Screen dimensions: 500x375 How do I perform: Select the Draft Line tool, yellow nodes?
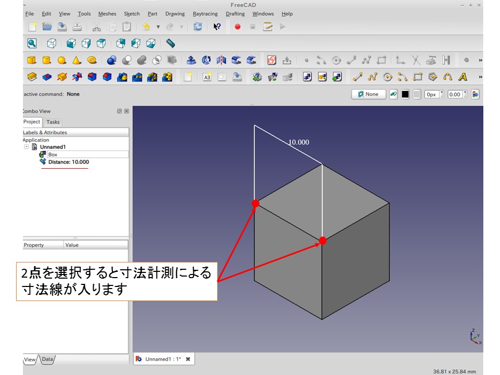pyautogui.click(x=357, y=77)
